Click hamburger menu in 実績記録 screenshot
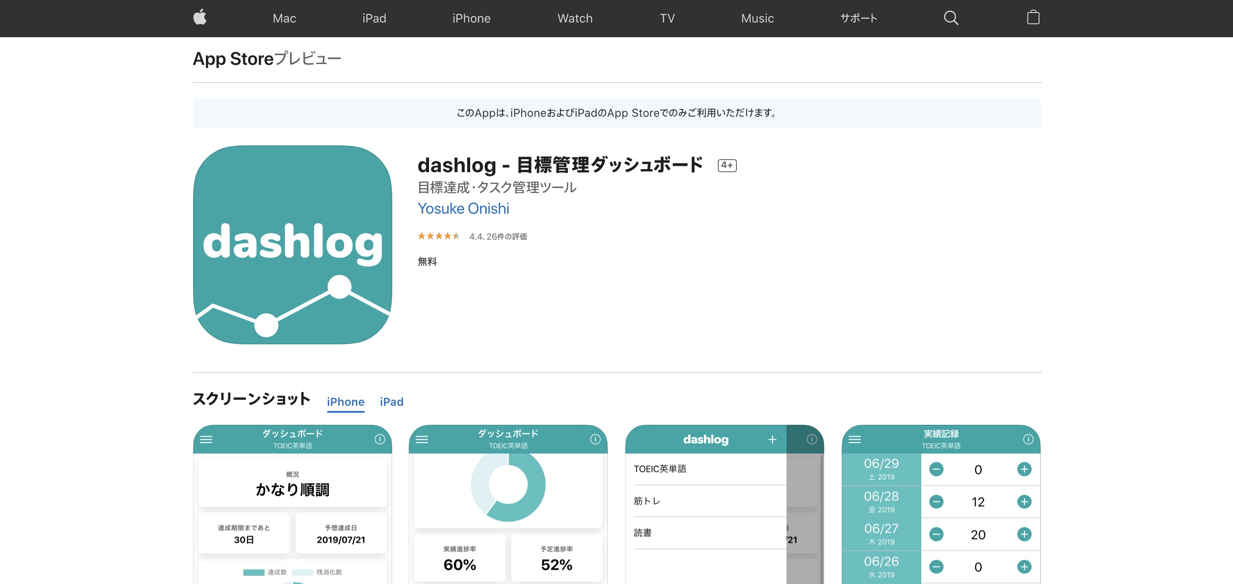 coord(854,439)
